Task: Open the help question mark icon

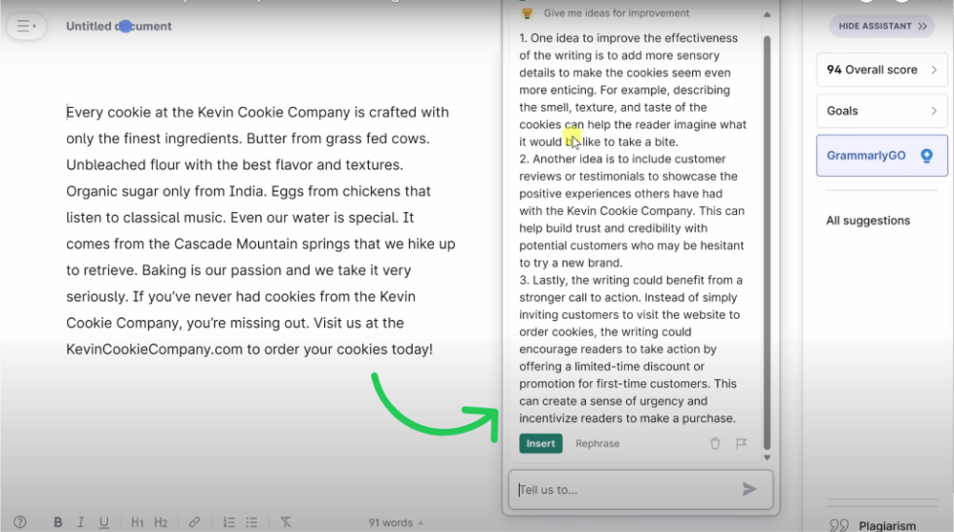Action: 20,522
